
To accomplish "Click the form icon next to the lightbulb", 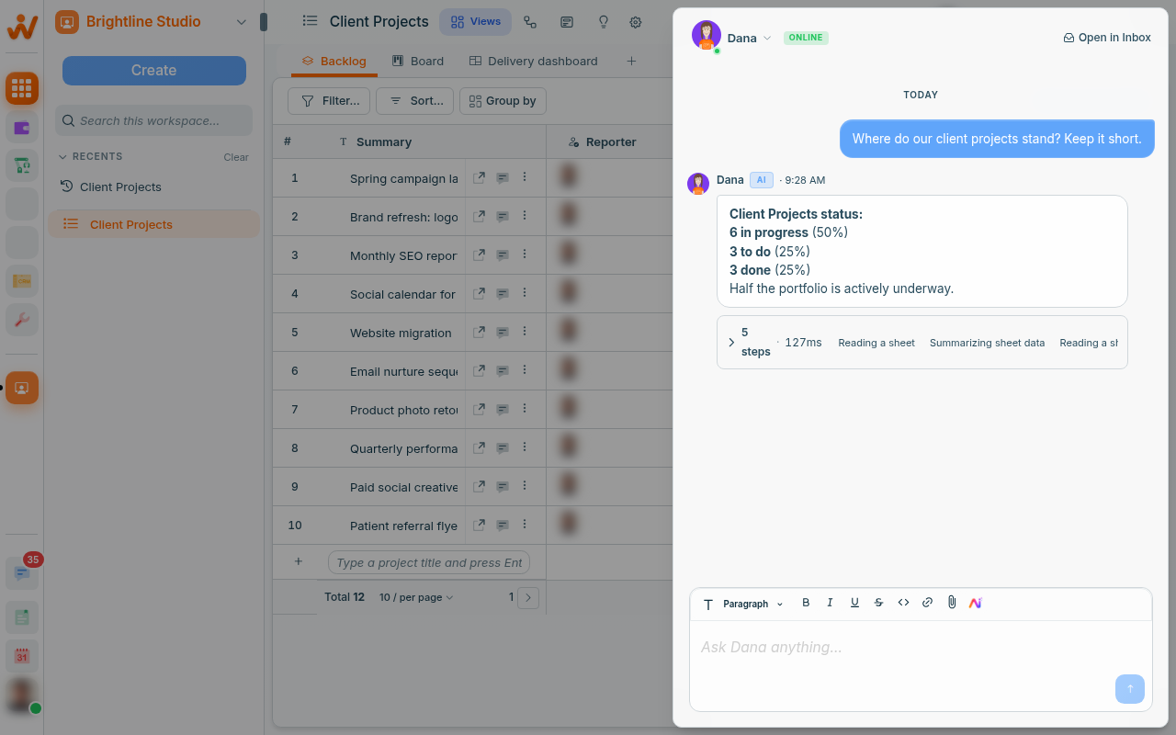I will (x=567, y=22).
